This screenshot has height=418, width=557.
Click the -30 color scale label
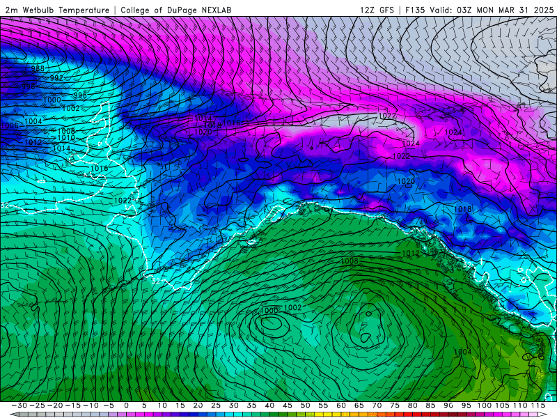tap(19, 405)
